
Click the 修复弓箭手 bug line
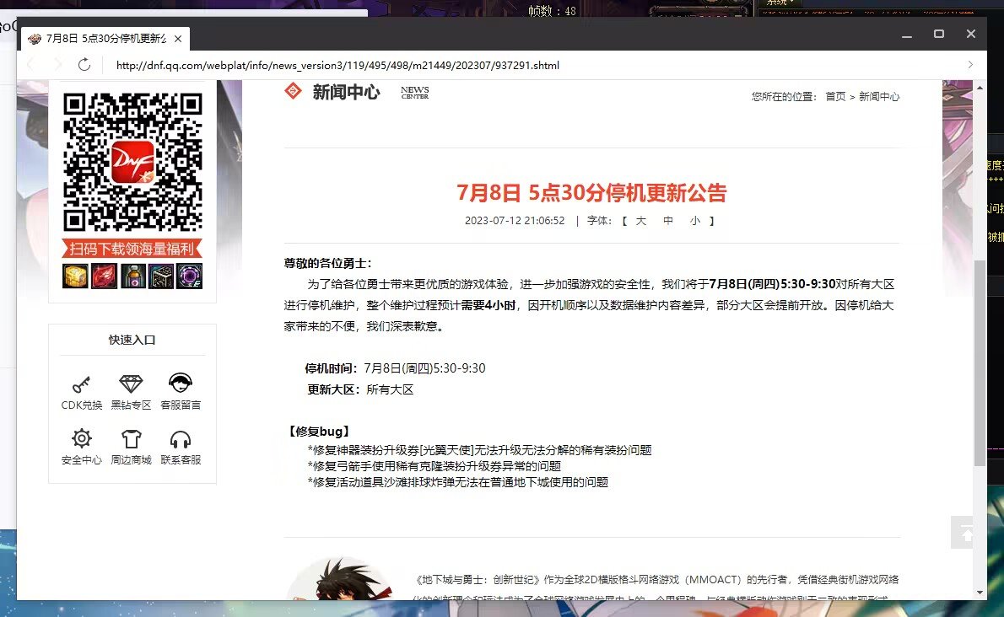pyautogui.click(x=435, y=466)
